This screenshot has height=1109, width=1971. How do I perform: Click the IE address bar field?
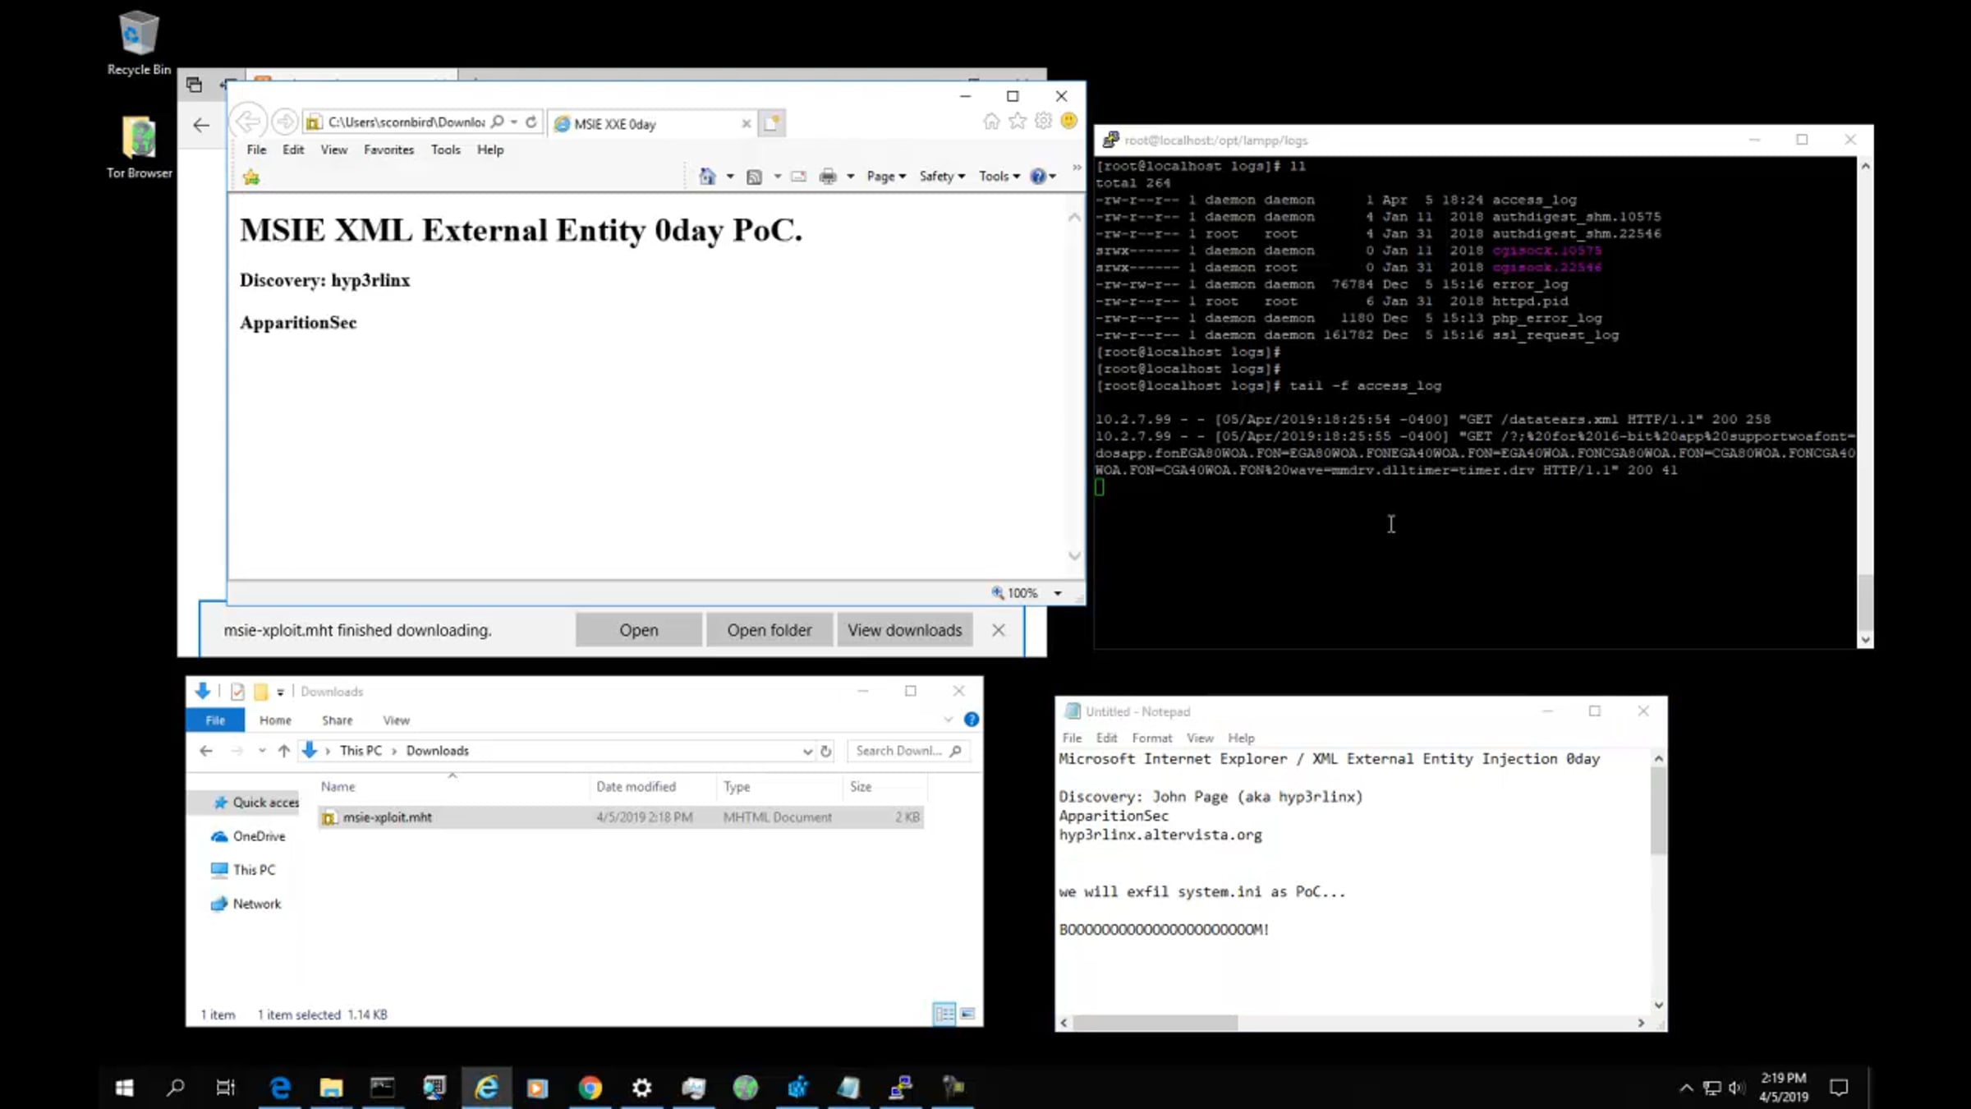tap(406, 122)
